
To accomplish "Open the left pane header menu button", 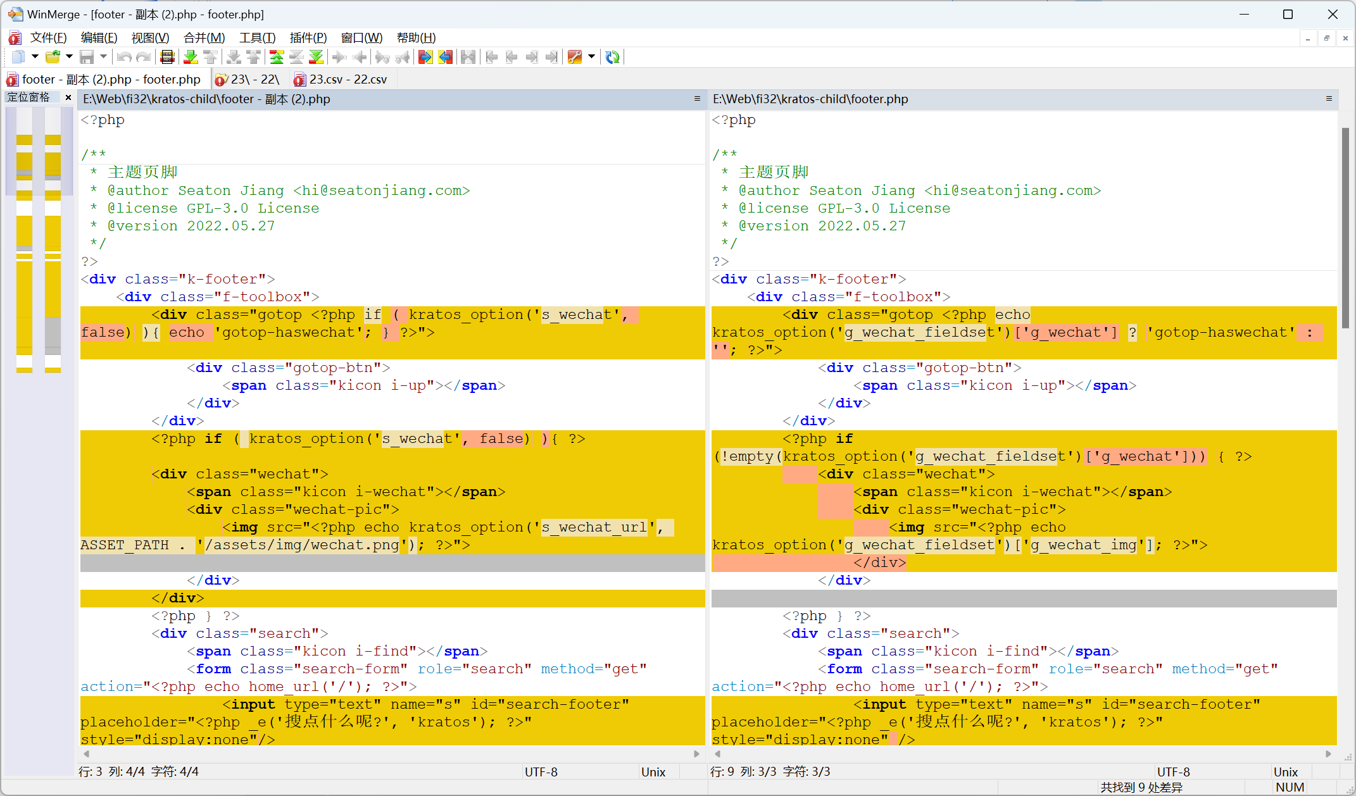I will click(697, 99).
